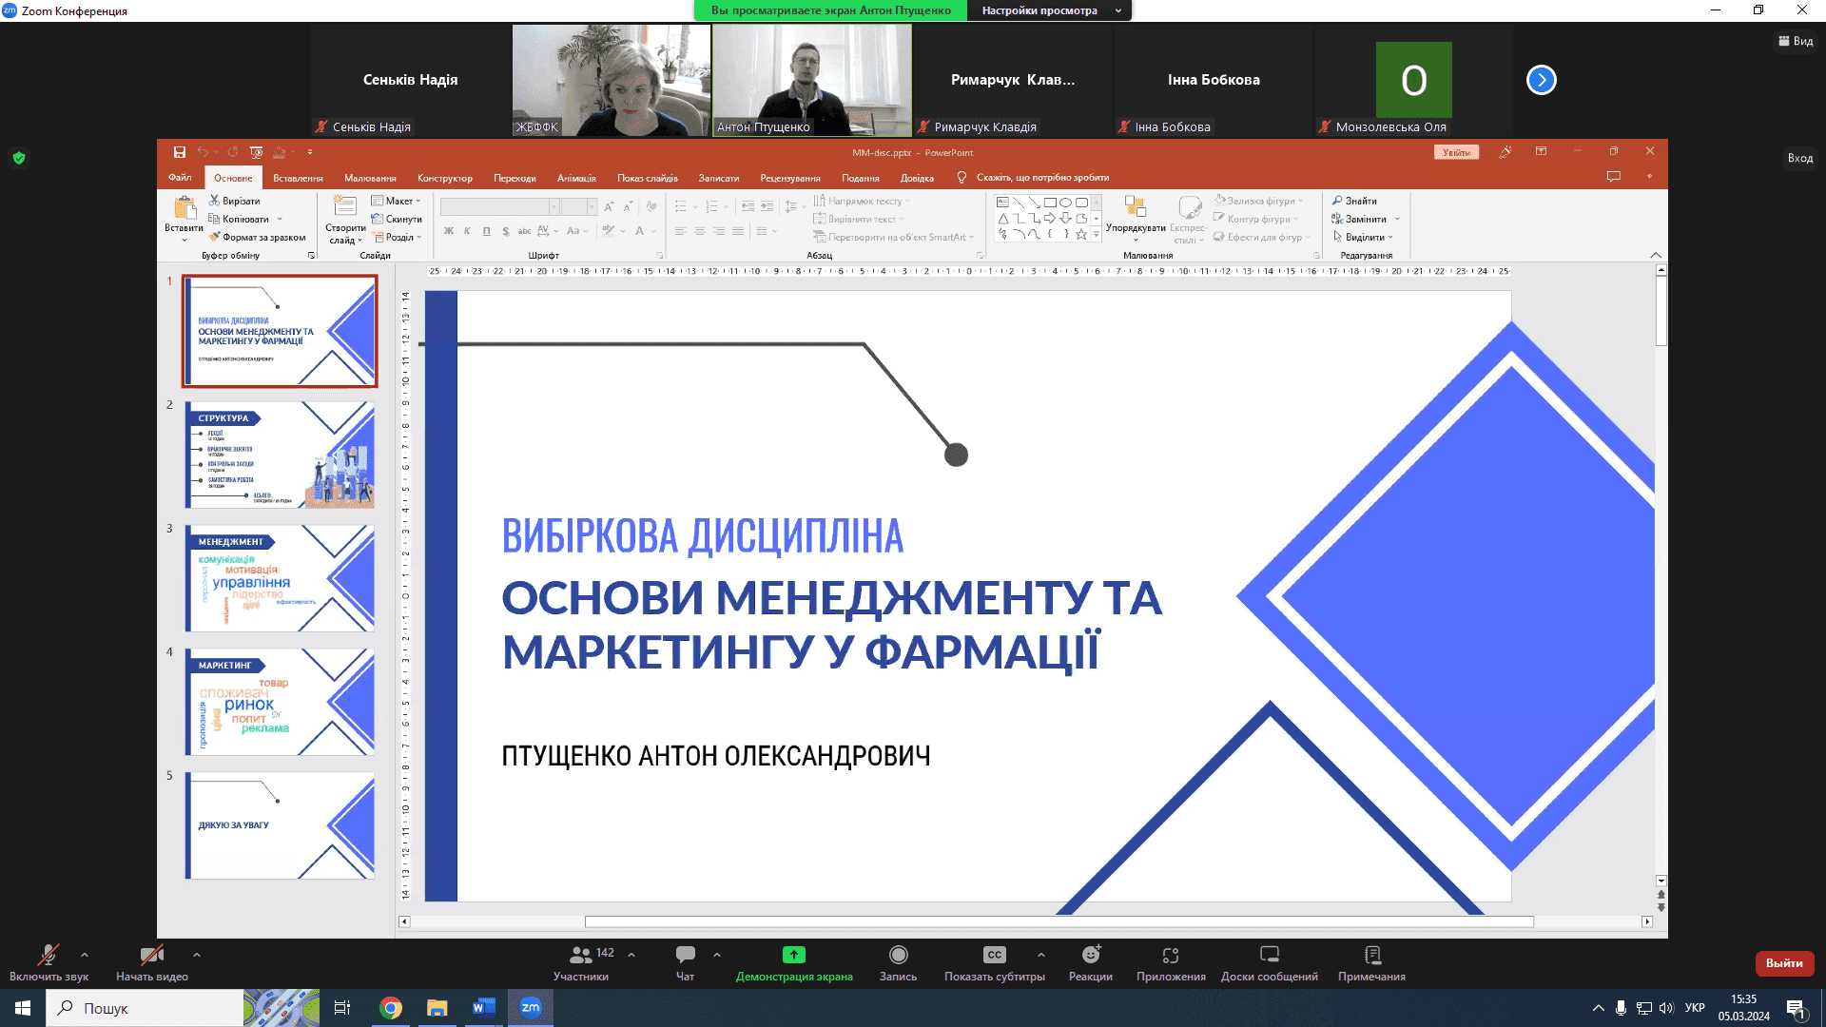Switch to Анімація tab
Image resolution: width=1826 pixels, height=1027 pixels.
(576, 178)
